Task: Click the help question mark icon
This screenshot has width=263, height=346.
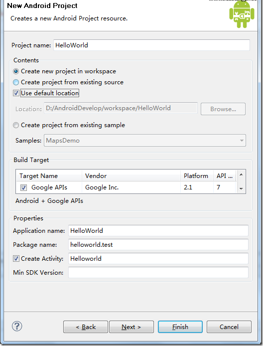Action: tap(17, 326)
